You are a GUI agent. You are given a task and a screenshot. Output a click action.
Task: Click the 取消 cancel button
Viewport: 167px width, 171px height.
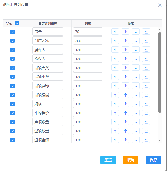pyautogui.click(x=131, y=160)
